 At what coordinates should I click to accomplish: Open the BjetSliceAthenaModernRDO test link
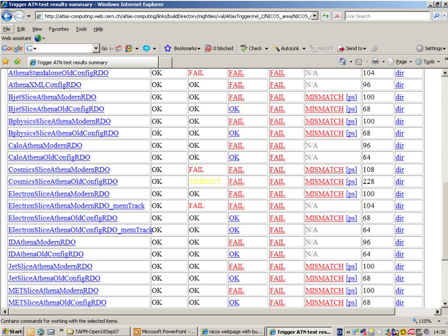(52, 97)
